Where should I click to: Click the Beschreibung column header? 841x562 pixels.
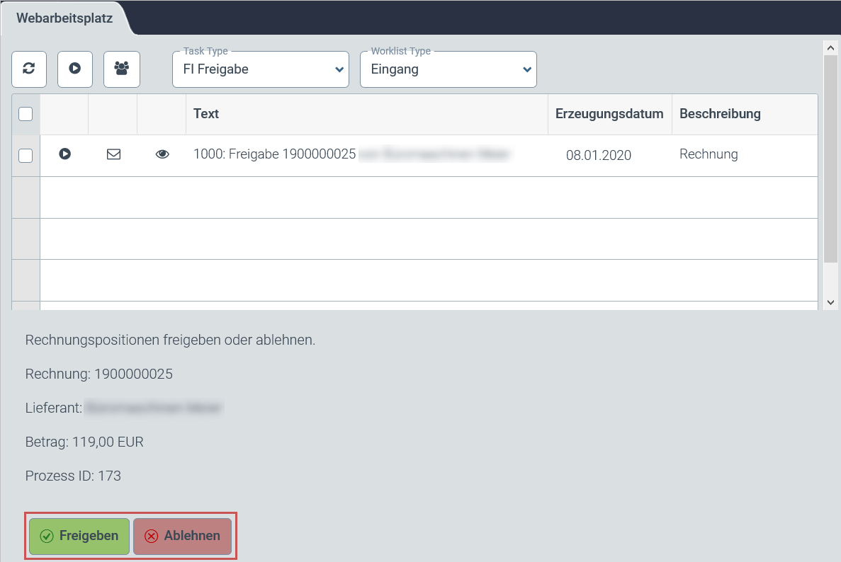720,113
